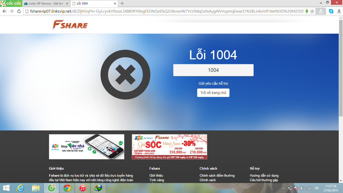Open the Câu hỏi thường gặp link
343x193 pixels.
(264, 180)
